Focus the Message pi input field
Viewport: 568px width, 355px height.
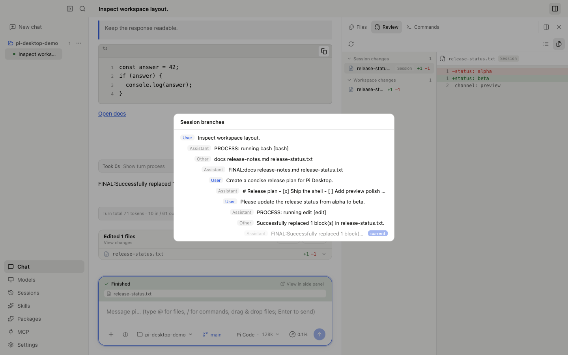click(215, 312)
